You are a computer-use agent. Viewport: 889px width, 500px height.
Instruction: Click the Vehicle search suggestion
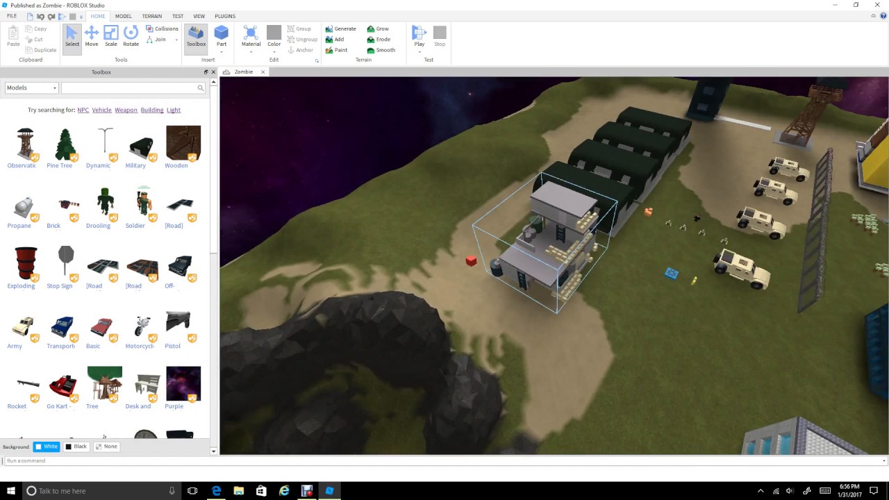coord(101,110)
